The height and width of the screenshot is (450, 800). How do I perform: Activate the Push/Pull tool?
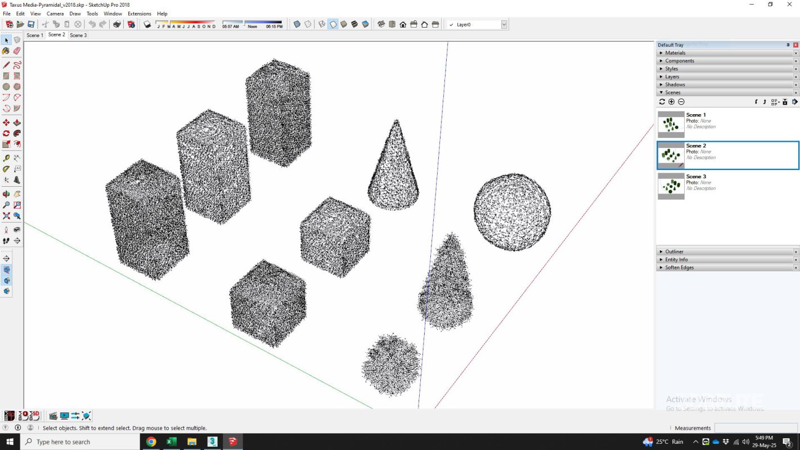[17, 122]
